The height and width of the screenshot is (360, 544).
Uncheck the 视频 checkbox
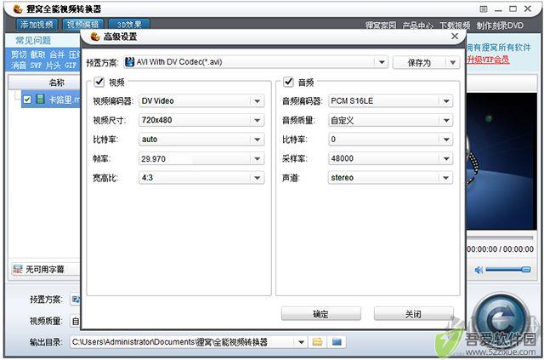99,82
